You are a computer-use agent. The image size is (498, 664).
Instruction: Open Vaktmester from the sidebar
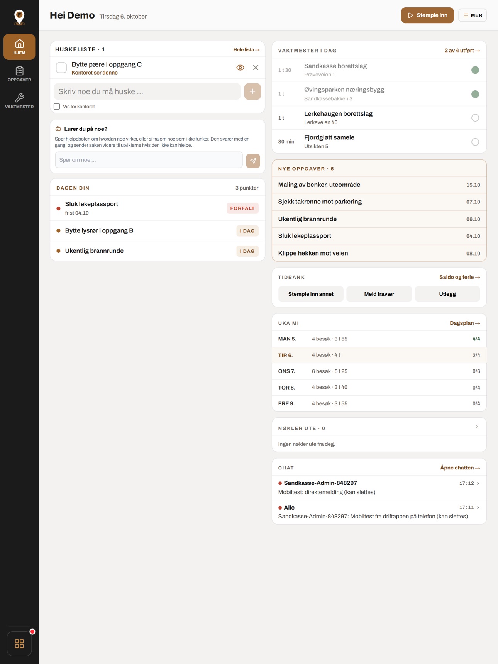tap(19, 101)
